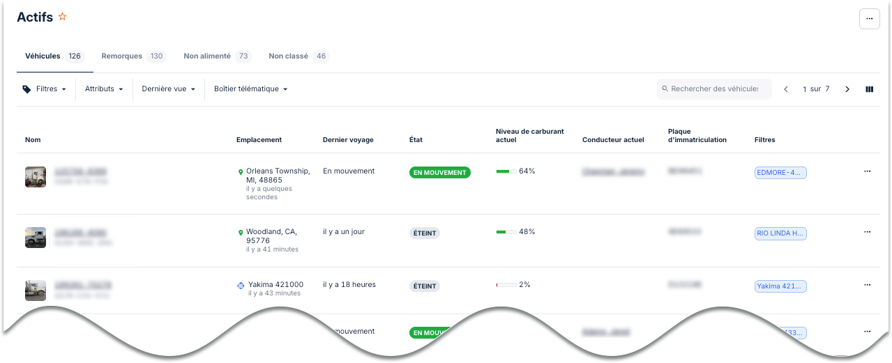Click the Yakima 421000 geofence location icon

coord(241,285)
